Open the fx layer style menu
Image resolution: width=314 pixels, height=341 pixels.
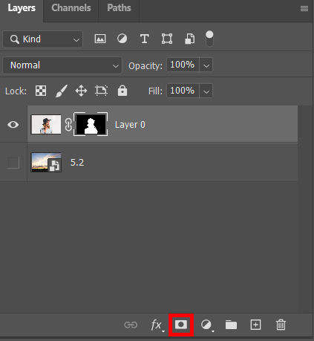coord(157,325)
